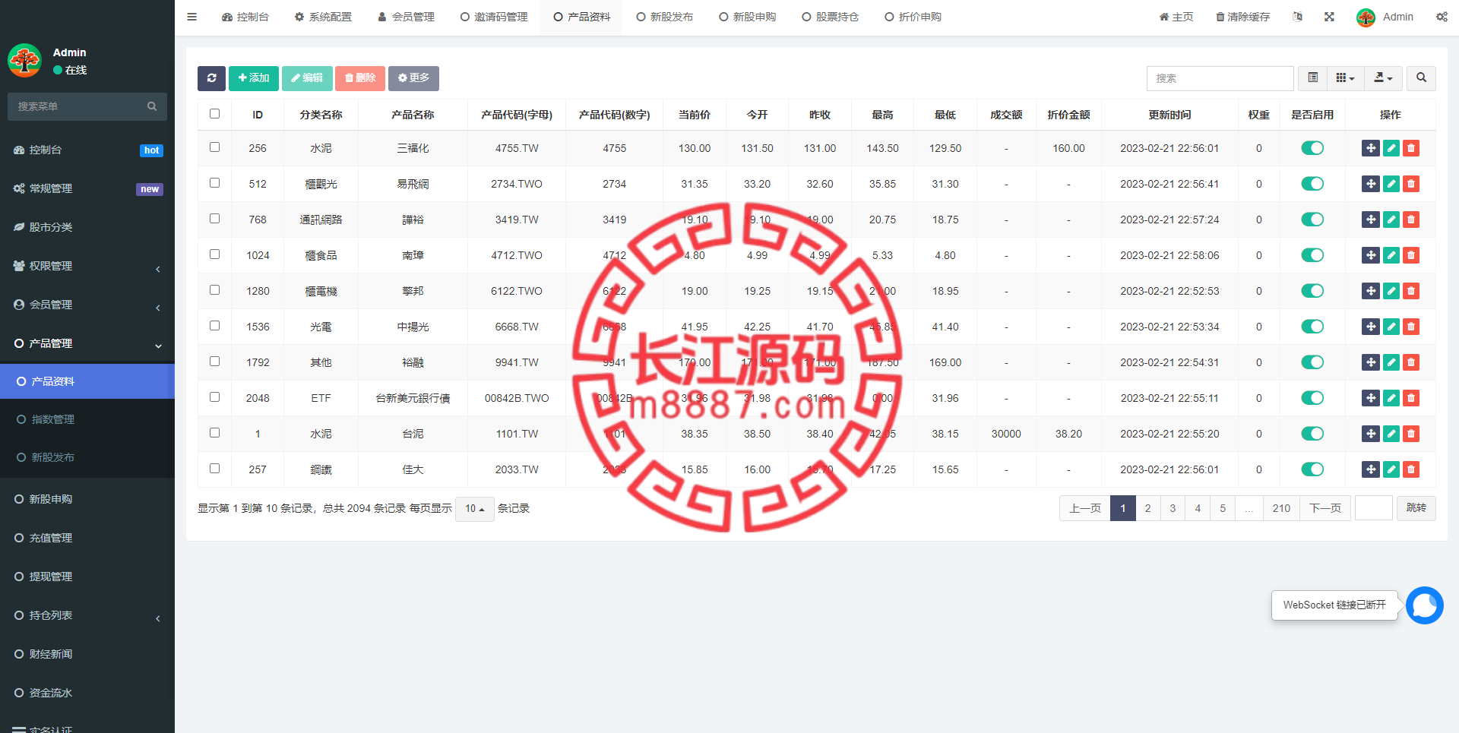Screen dimensions: 1459x733
Task: Delete row 256 with the red trash icon
Action: [x=1411, y=148]
